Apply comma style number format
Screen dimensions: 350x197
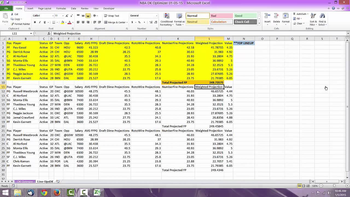coord(144,22)
